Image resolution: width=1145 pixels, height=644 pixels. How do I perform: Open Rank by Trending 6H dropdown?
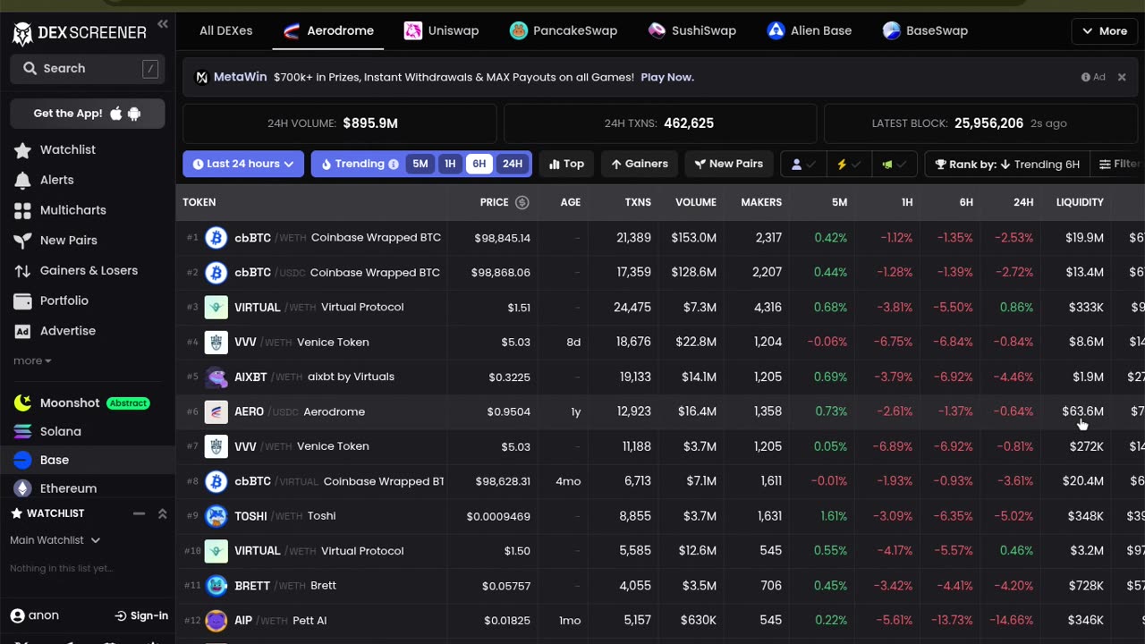click(1007, 164)
